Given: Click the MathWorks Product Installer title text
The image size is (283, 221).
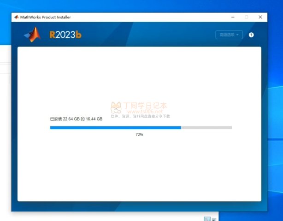Looking at the screenshot, I should (x=46, y=17).
